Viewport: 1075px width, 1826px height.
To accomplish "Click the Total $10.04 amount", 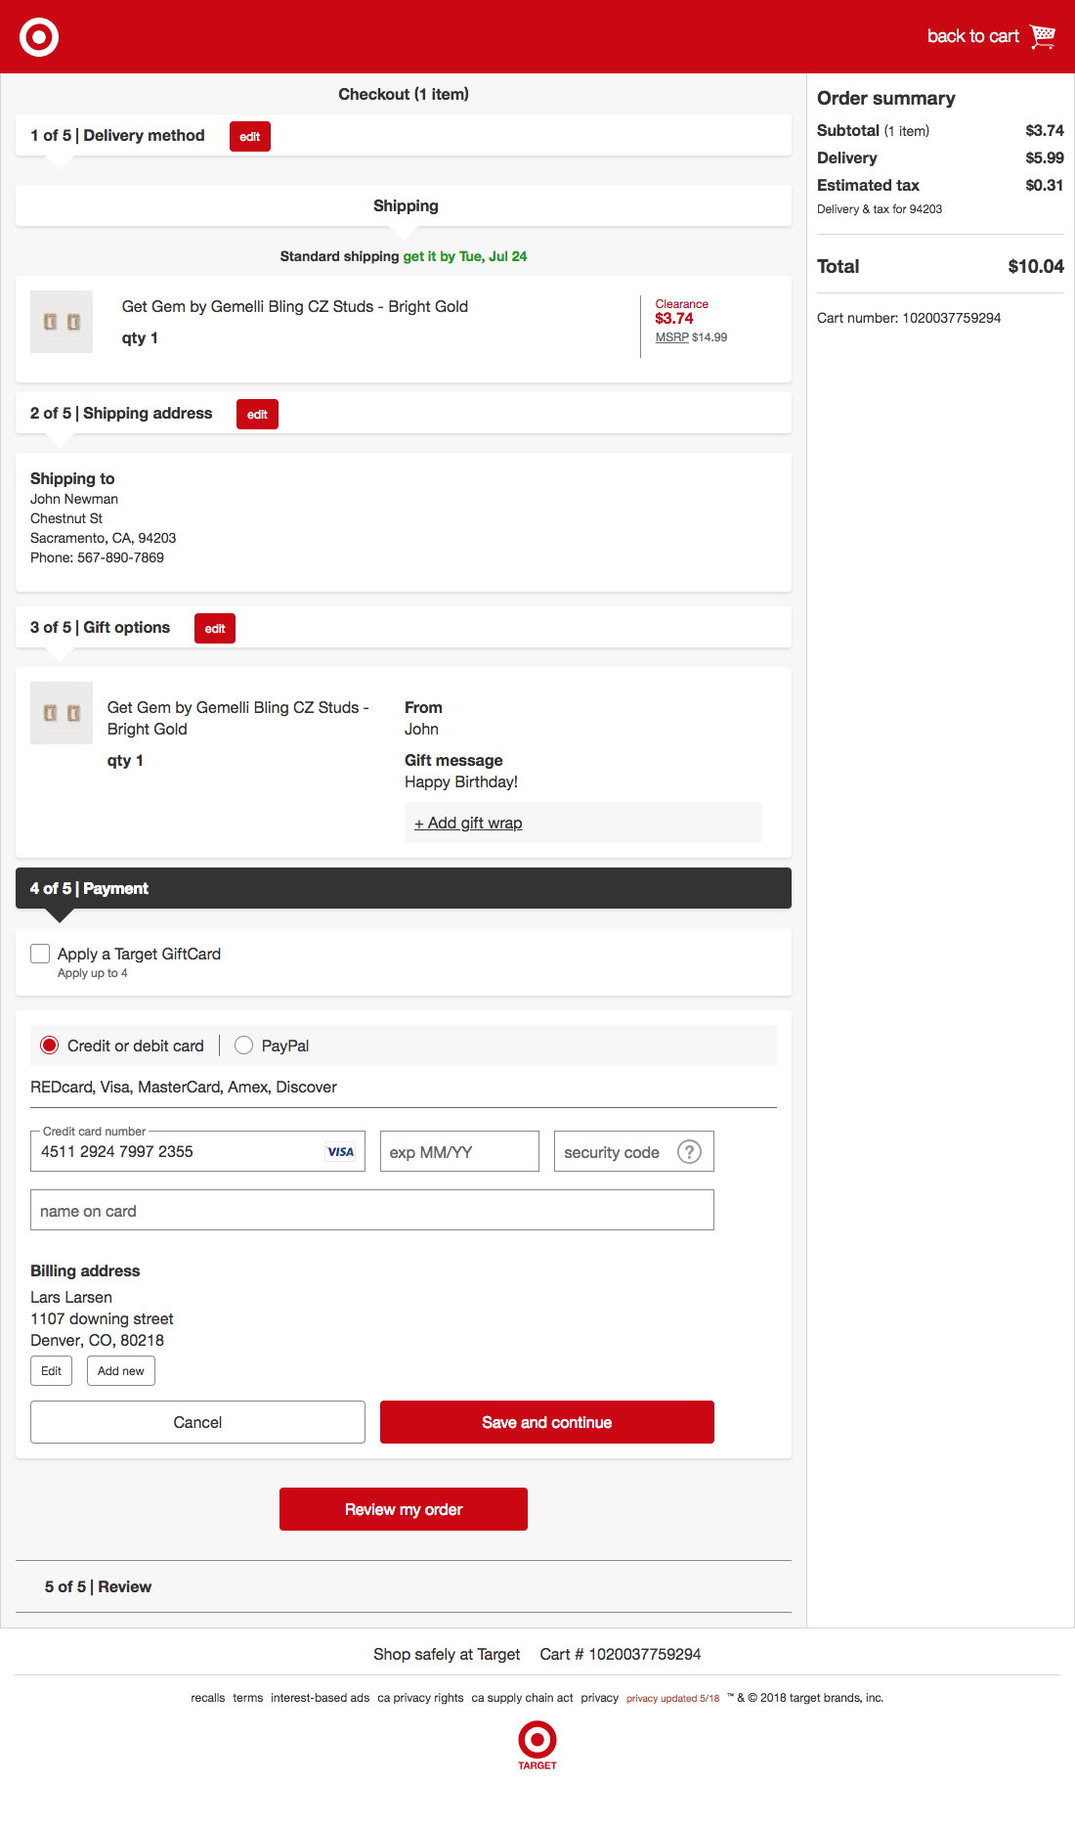I will pos(1036,266).
